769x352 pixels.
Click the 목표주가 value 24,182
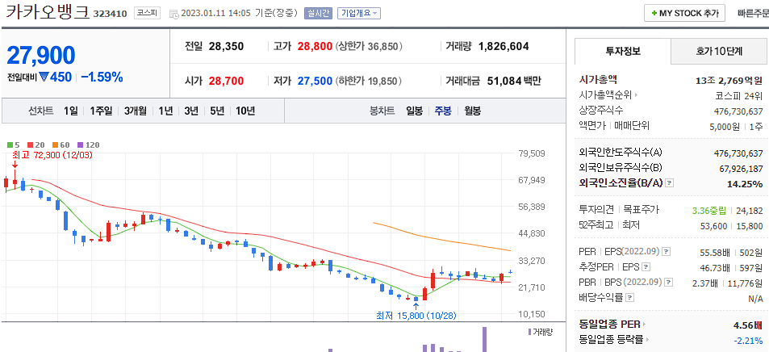click(x=750, y=211)
